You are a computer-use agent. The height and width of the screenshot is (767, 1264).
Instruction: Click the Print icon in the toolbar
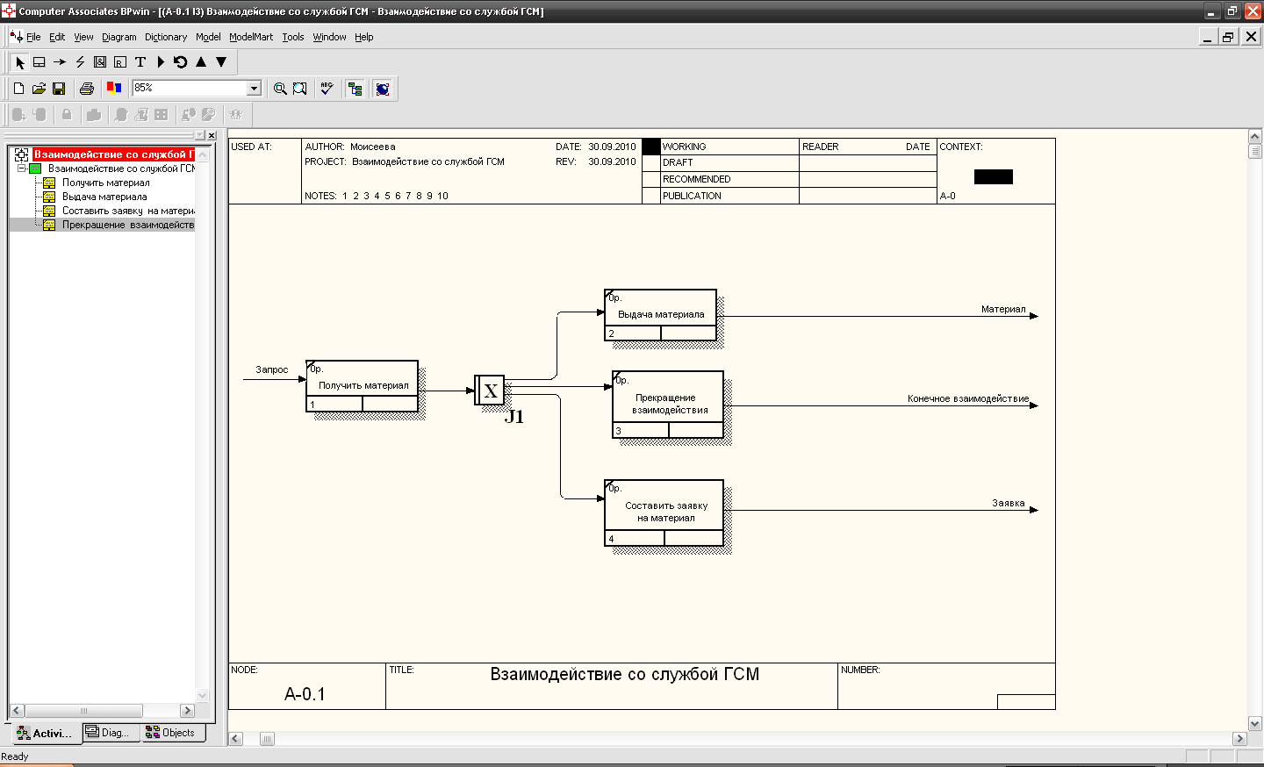click(x=86, y=89)
